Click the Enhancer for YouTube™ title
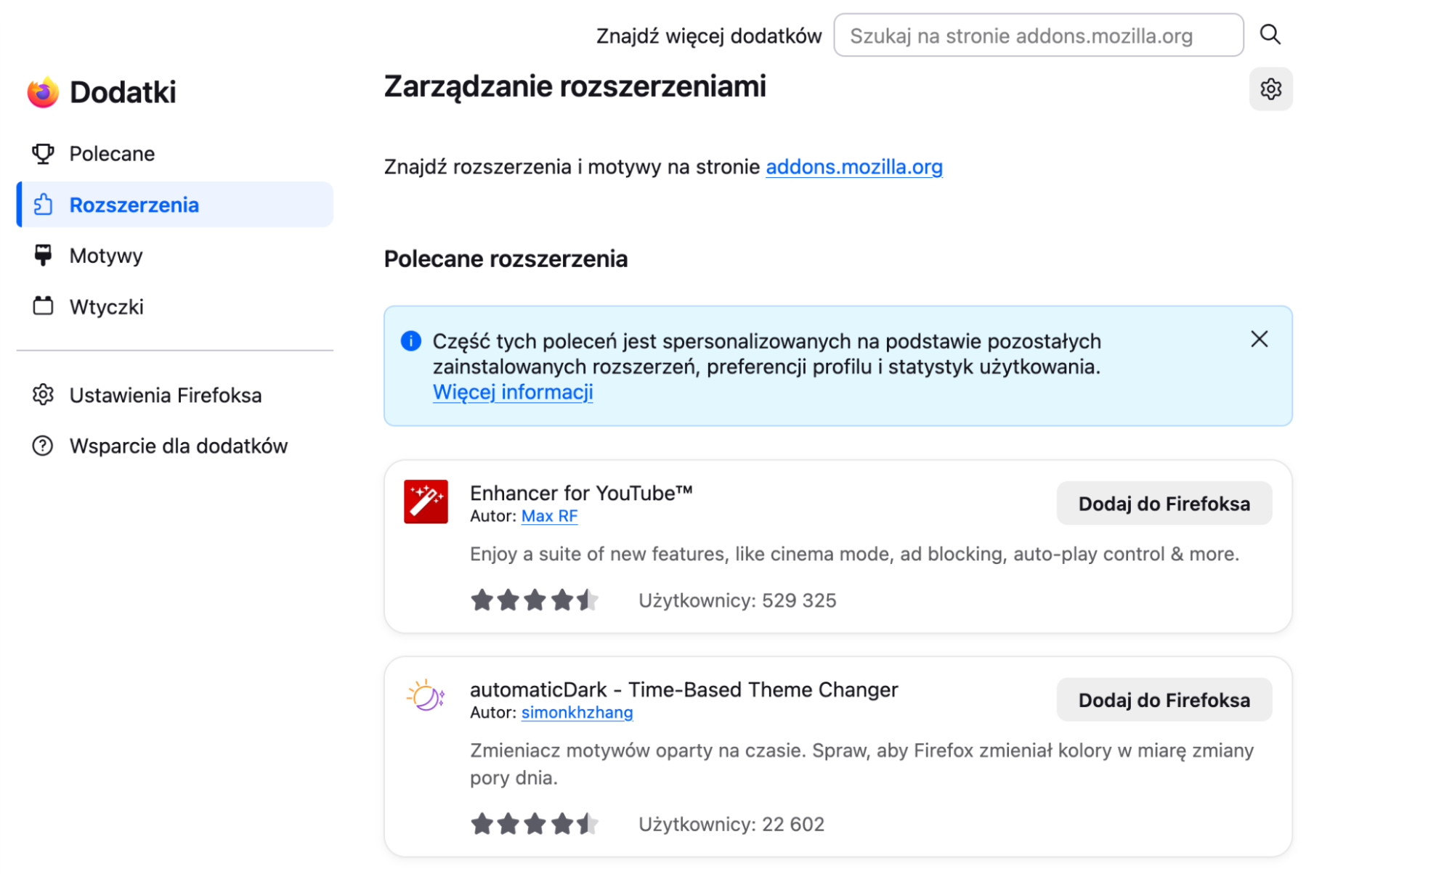The height and width of the screenshot is (874, 1452). [x=581, y=493]
